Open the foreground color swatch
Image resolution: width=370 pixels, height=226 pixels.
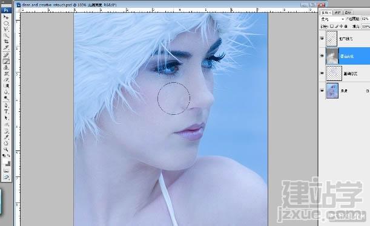tap(5, 161)
